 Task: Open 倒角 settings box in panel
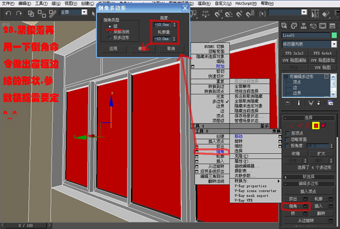(x=305, y=206)
